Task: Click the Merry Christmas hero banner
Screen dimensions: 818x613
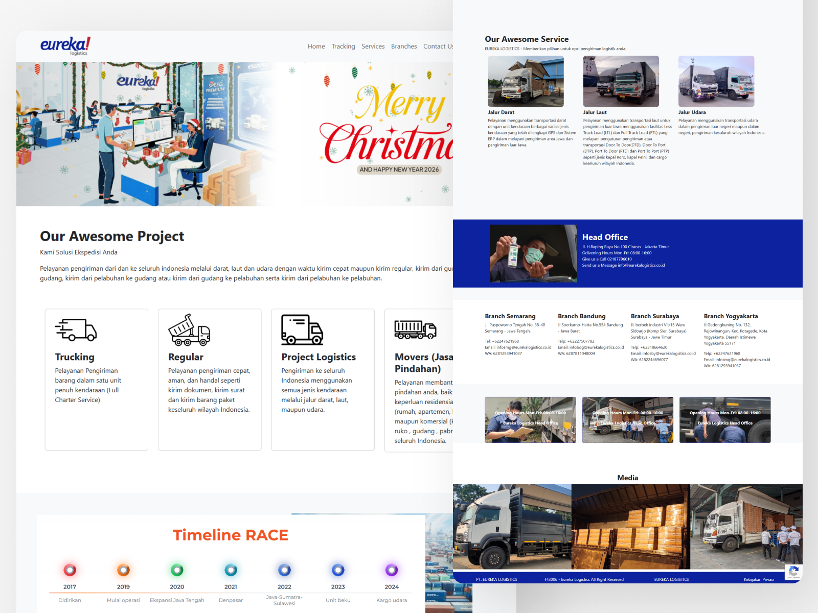Action: point(235,134)
